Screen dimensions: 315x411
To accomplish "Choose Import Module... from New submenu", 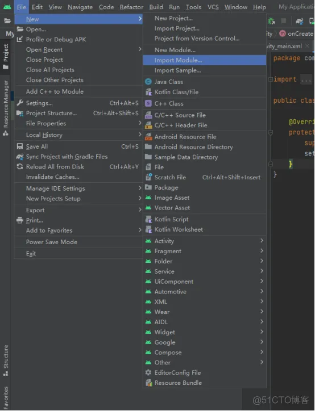I will [x=205, y=60].
